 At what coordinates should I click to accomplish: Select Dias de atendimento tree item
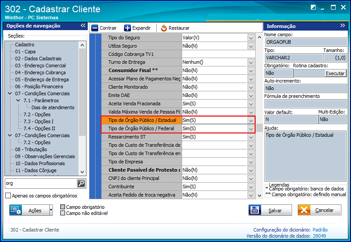[x=53, y=107]
